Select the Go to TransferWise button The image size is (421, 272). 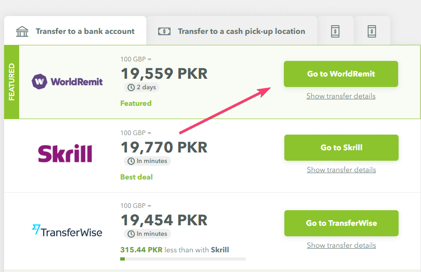[x=341, y=223]
